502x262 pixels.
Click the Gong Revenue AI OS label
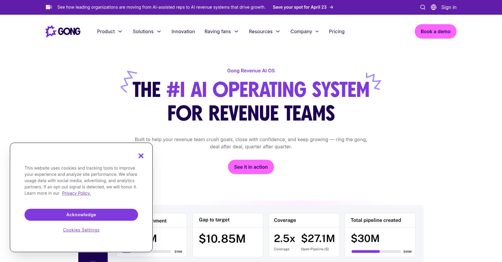coord(251,71)
